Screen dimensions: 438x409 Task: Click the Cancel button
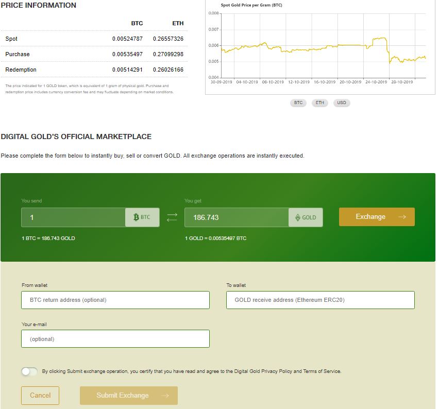[x=40, y=395]
